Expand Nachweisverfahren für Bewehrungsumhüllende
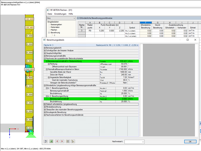This screenshot has height=151, width=201. click(x=45, y=115)
